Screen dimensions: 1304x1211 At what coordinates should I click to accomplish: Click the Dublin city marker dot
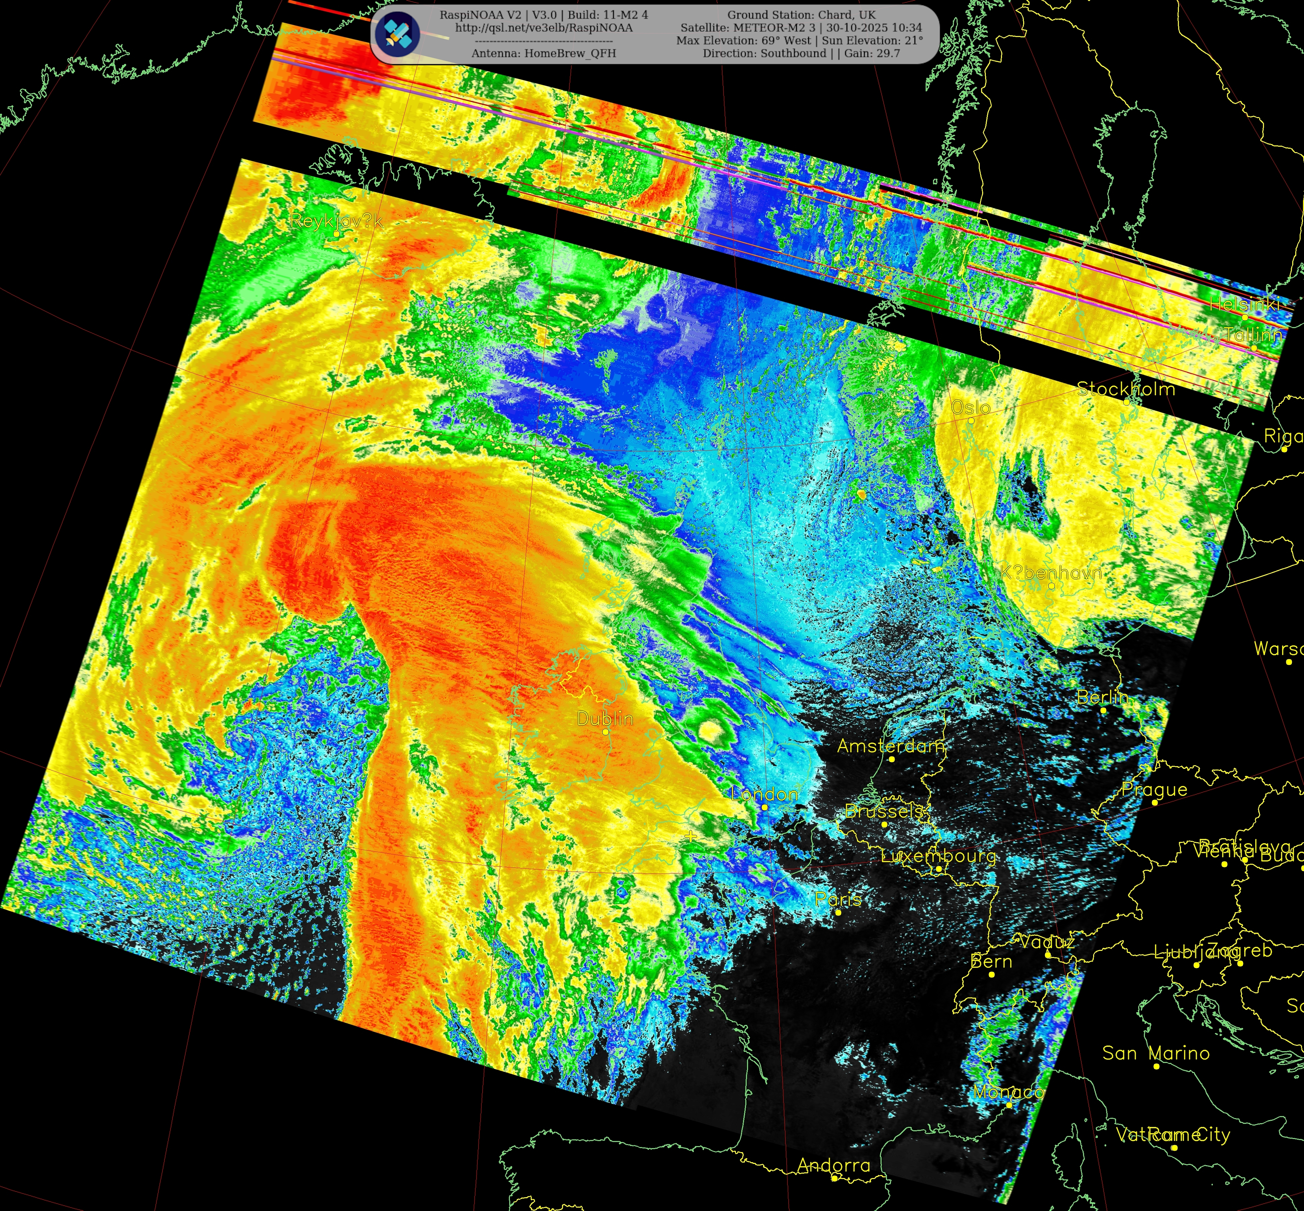pyautogui.click(x=606, y=731)
